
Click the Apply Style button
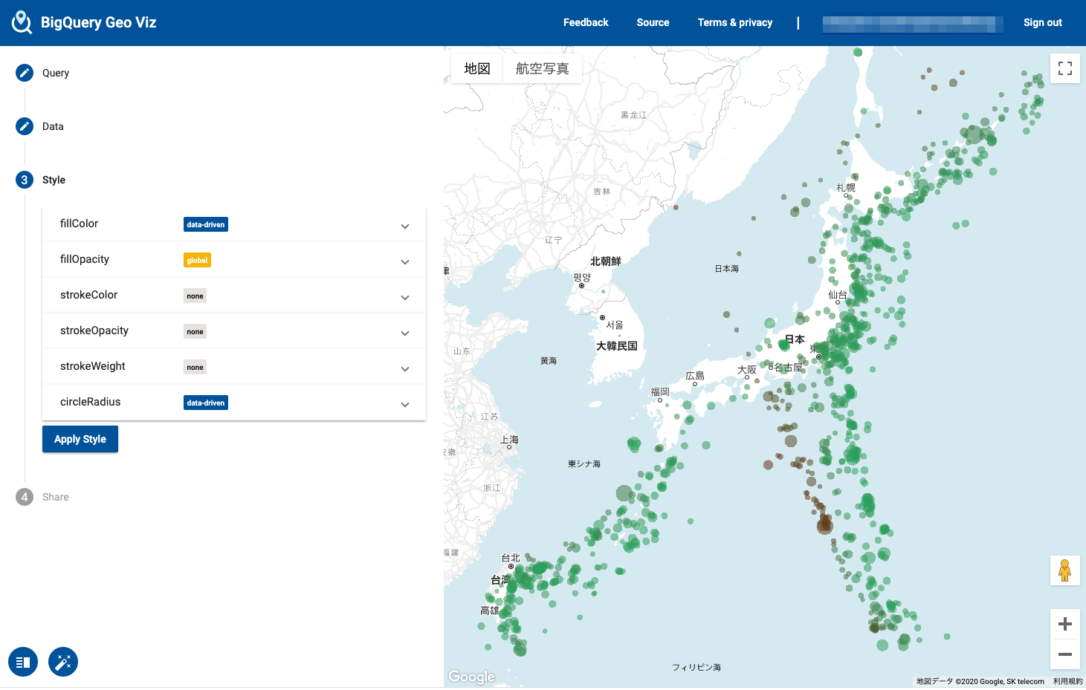[x=80, y=439]
